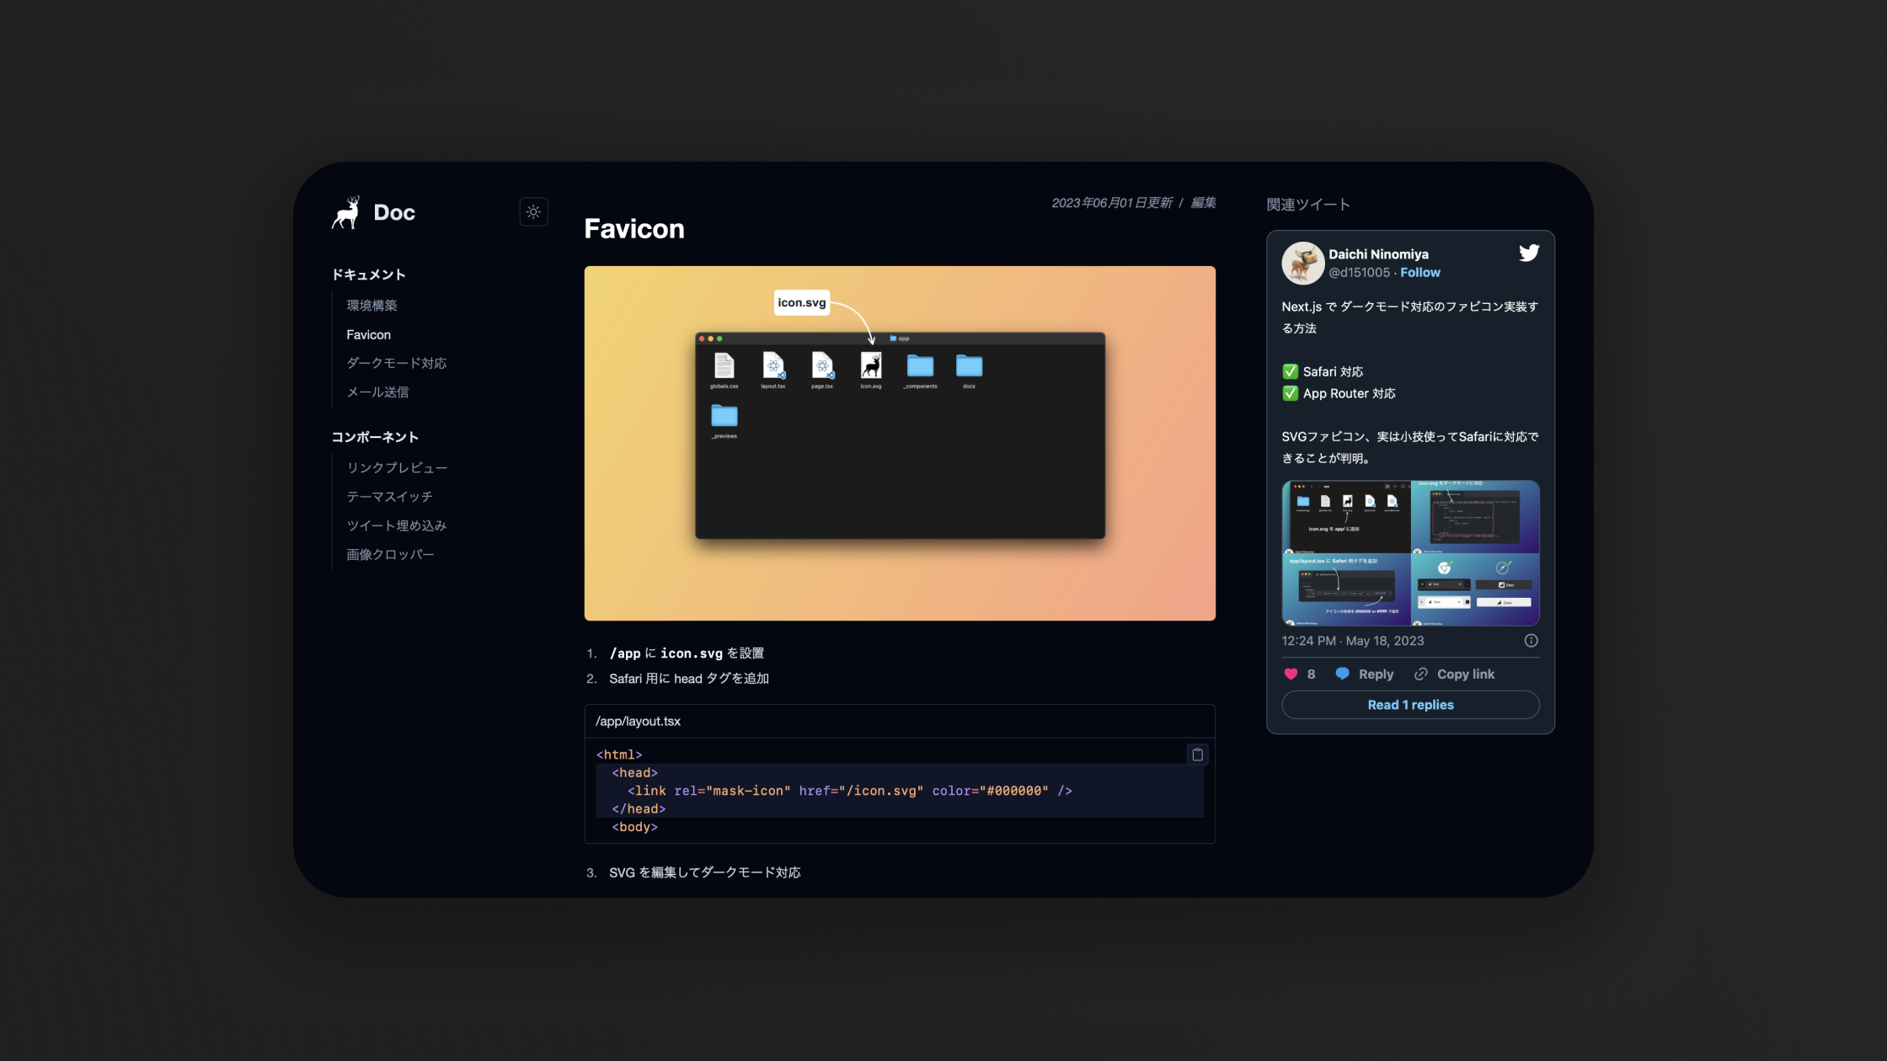Follow @d151005 on the tweet
This screenshot has height=1061, width=1887.
click(1419, 273)
